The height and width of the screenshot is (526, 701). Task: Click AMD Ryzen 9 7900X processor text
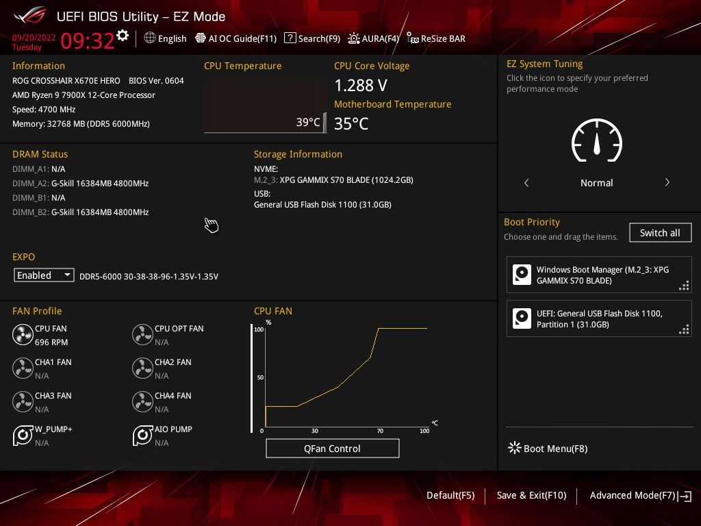tap(84, 95)
